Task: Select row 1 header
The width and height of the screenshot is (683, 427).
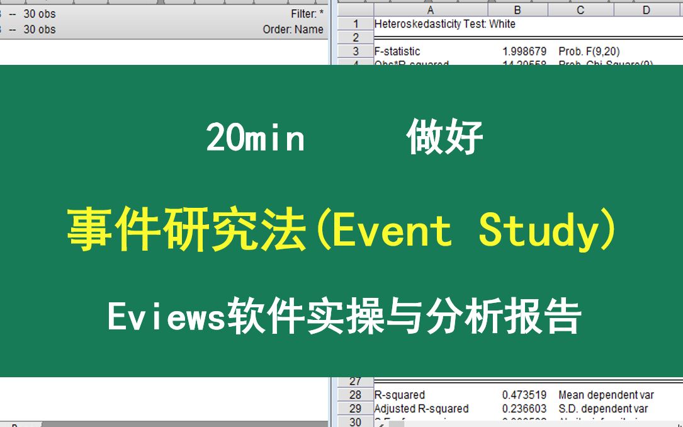Action: click(x=356, y=24)
